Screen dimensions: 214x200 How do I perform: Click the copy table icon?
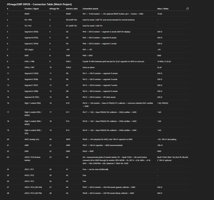(x=188, y=9)
